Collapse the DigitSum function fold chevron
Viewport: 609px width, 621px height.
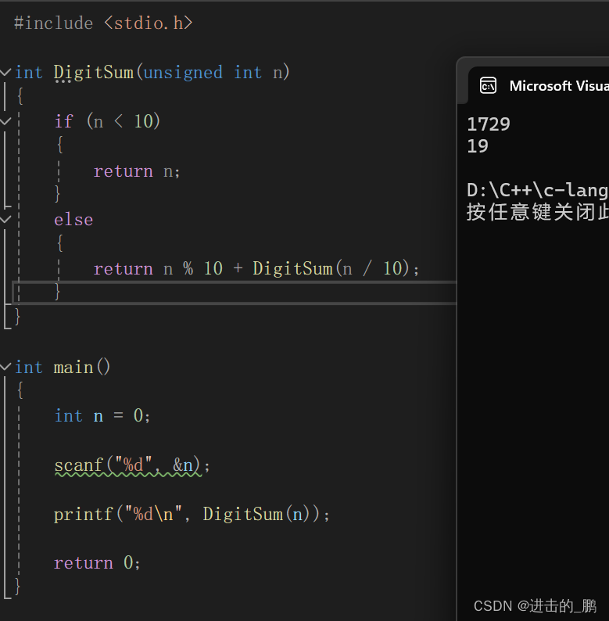point(5,72)
